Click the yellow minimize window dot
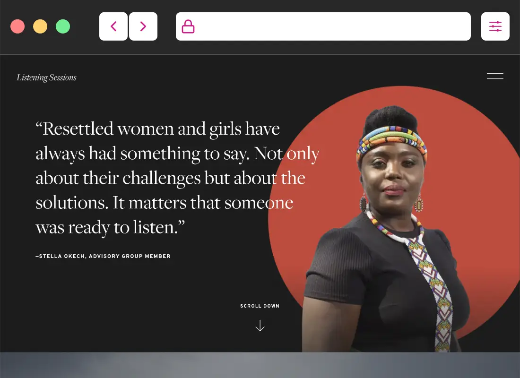Screen dimensions: 520x378 click(40, 26)
